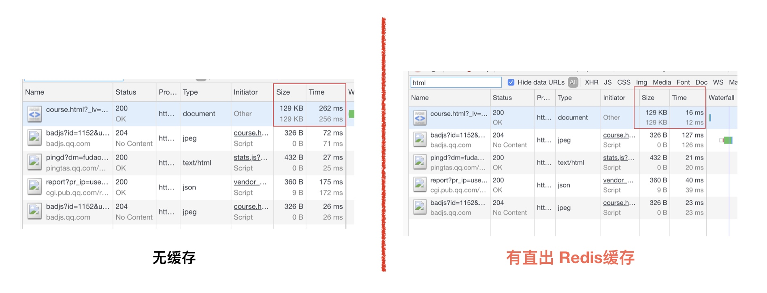Open stats.js initiator link in right panel

pos(619,157)
